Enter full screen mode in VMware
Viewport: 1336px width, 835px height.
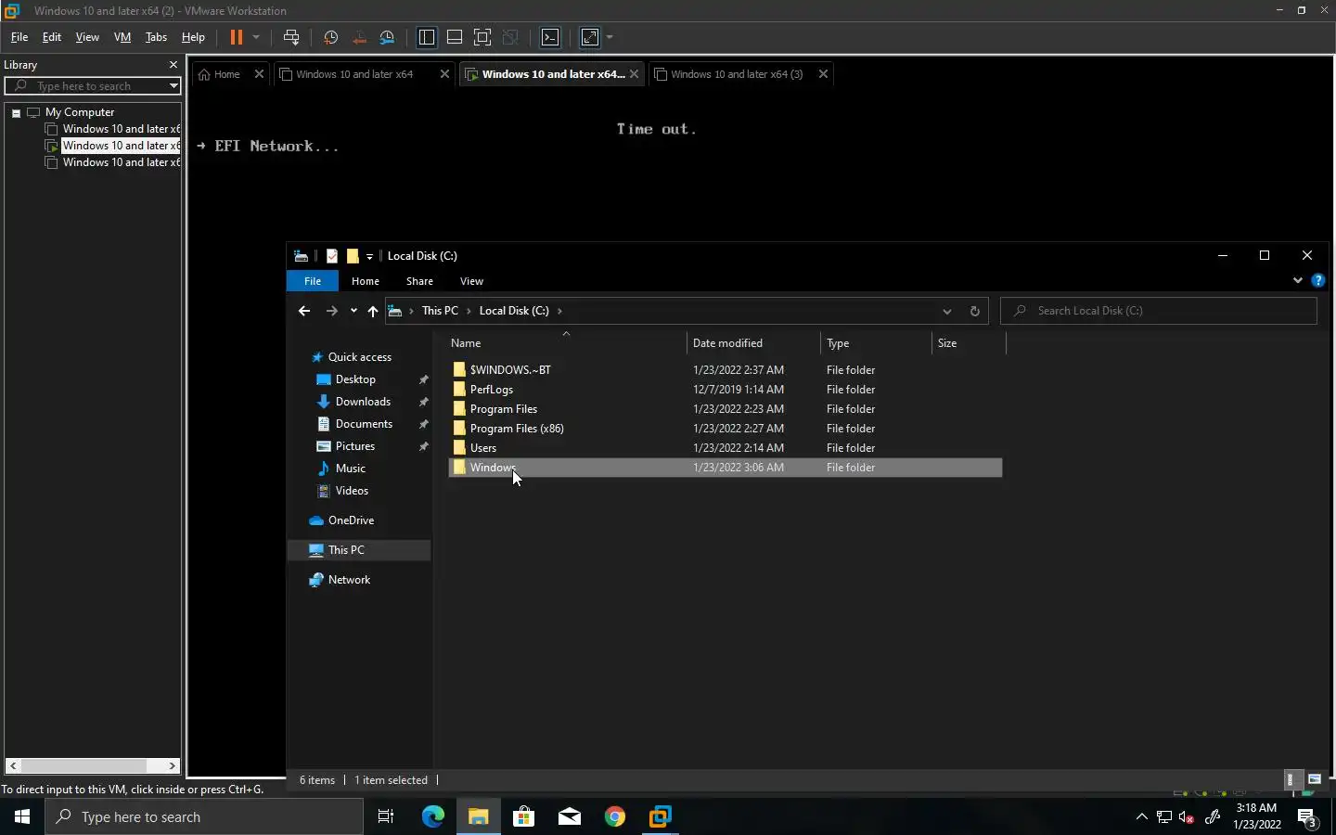(482, 37)
